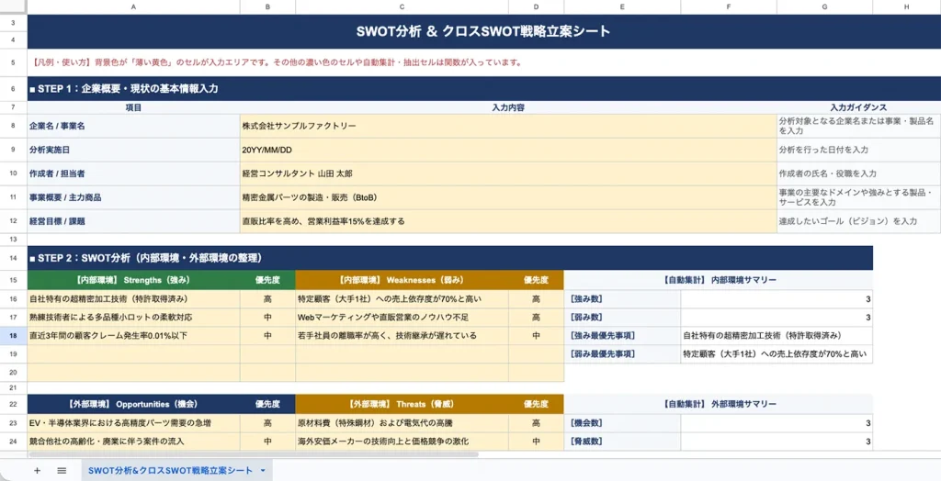Click cell 直販比率を高め、営業利益率15%を達成する
941x481 pixels.
click(508, 221)
